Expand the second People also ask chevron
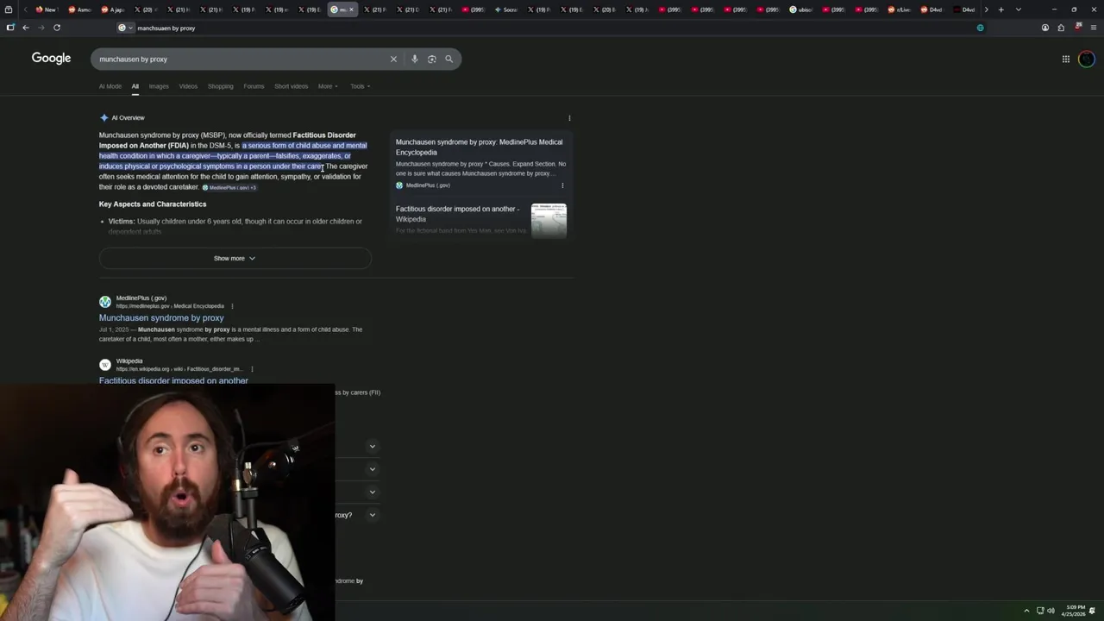This screenshot has width=1104, height=621. [373, 469]
